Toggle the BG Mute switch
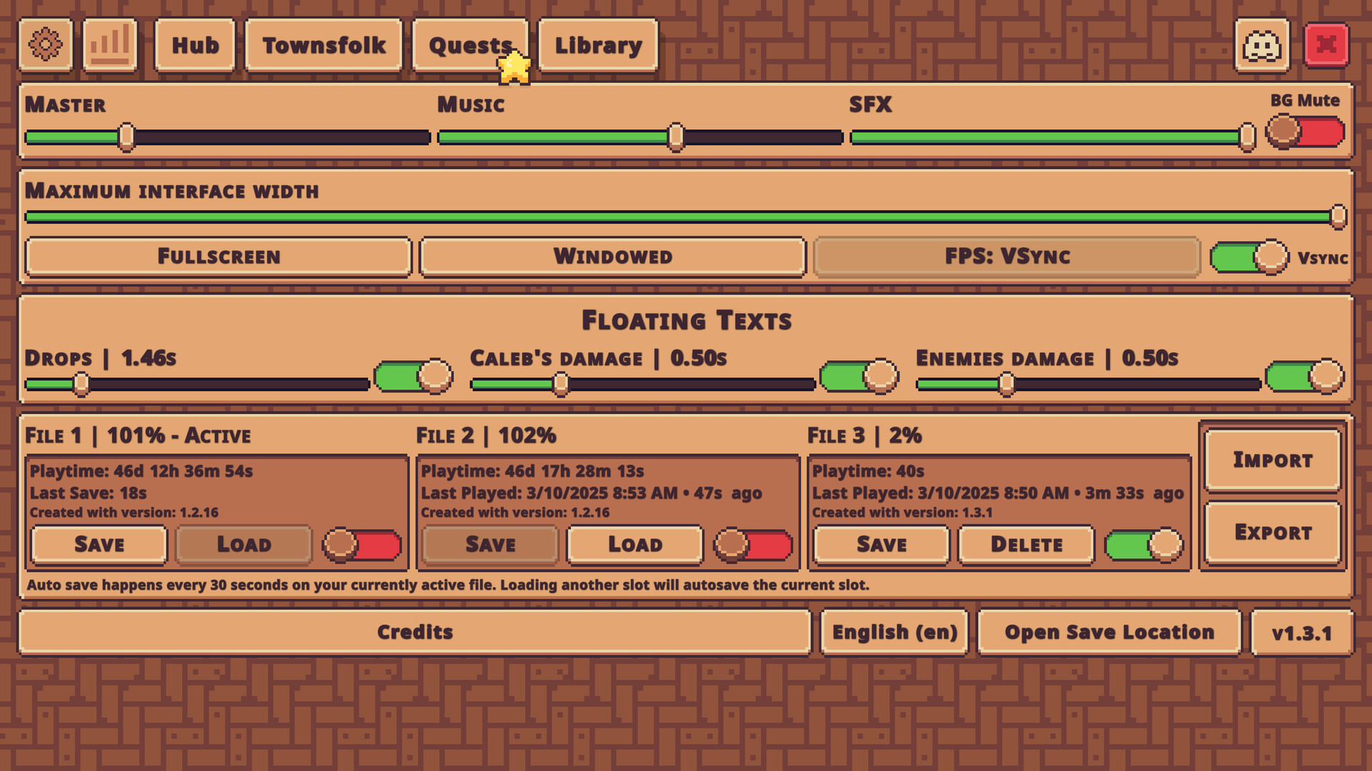This screenshot has width=1372, height=771. tap(1303, 132)
